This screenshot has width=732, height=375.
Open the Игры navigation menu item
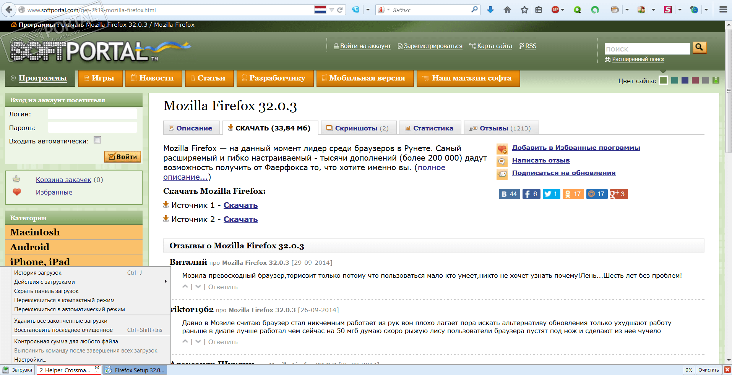(x=100, y=78)
